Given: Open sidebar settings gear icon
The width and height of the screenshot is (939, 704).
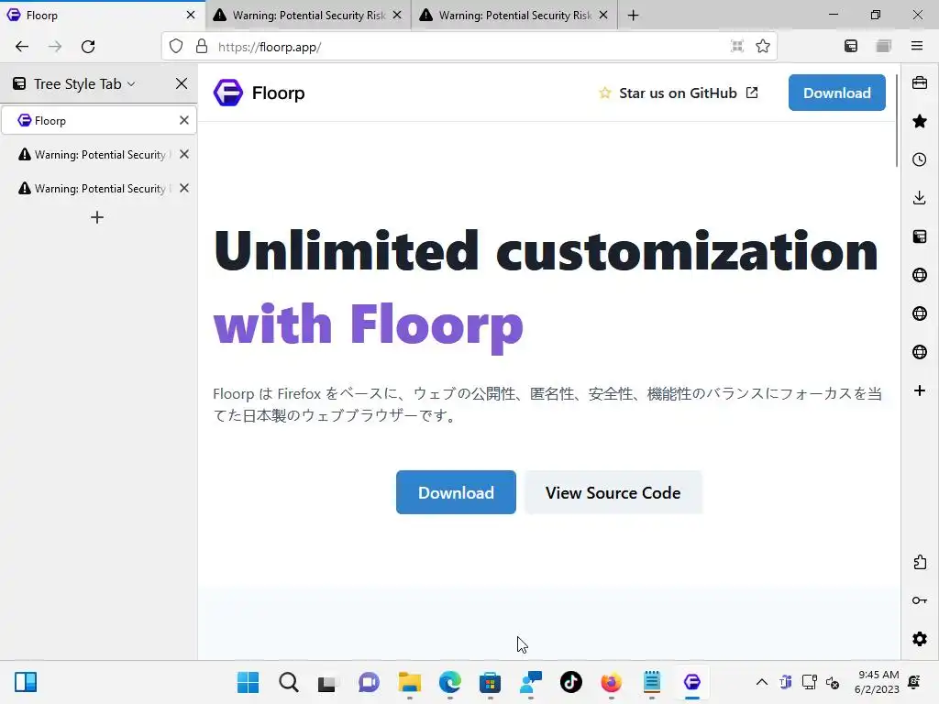Looking at the screenshot, I should [920, 639].
